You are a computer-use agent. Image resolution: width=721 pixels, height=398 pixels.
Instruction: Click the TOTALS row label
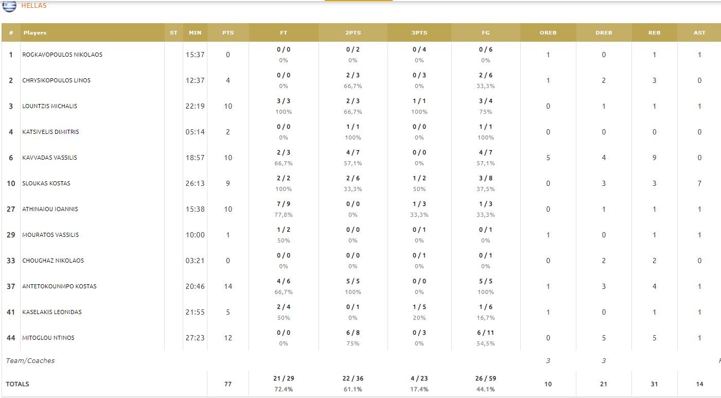pos(17,384)
